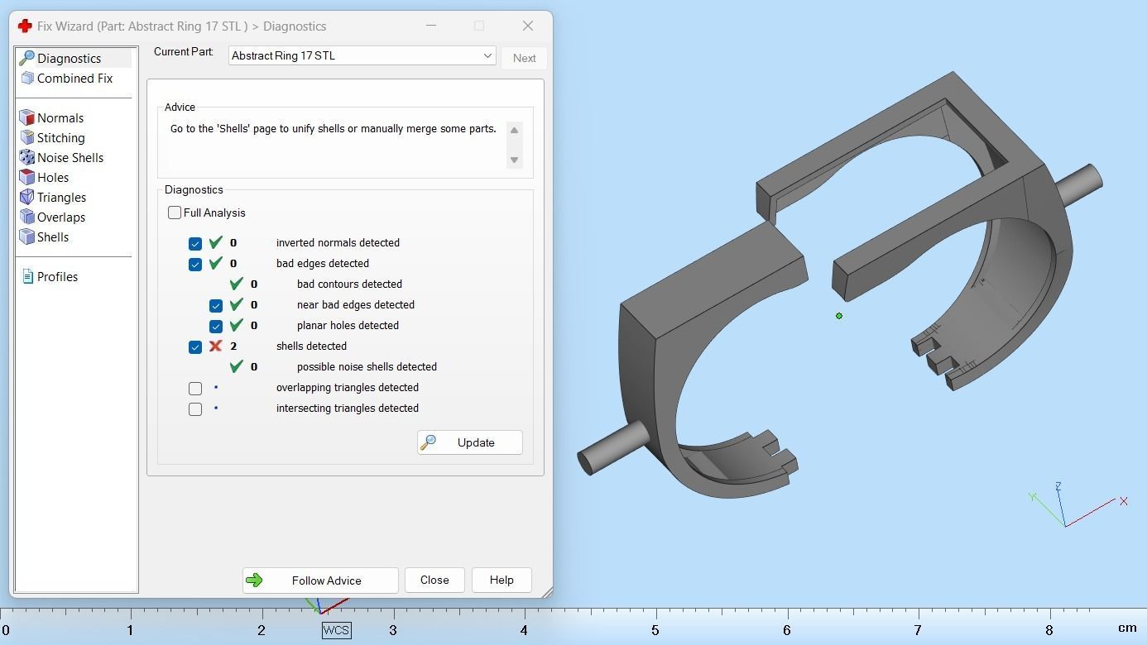Viewport: 1147px width, 645px height.
Task: Click the Noise Shells icon
Action: (26, 157)
